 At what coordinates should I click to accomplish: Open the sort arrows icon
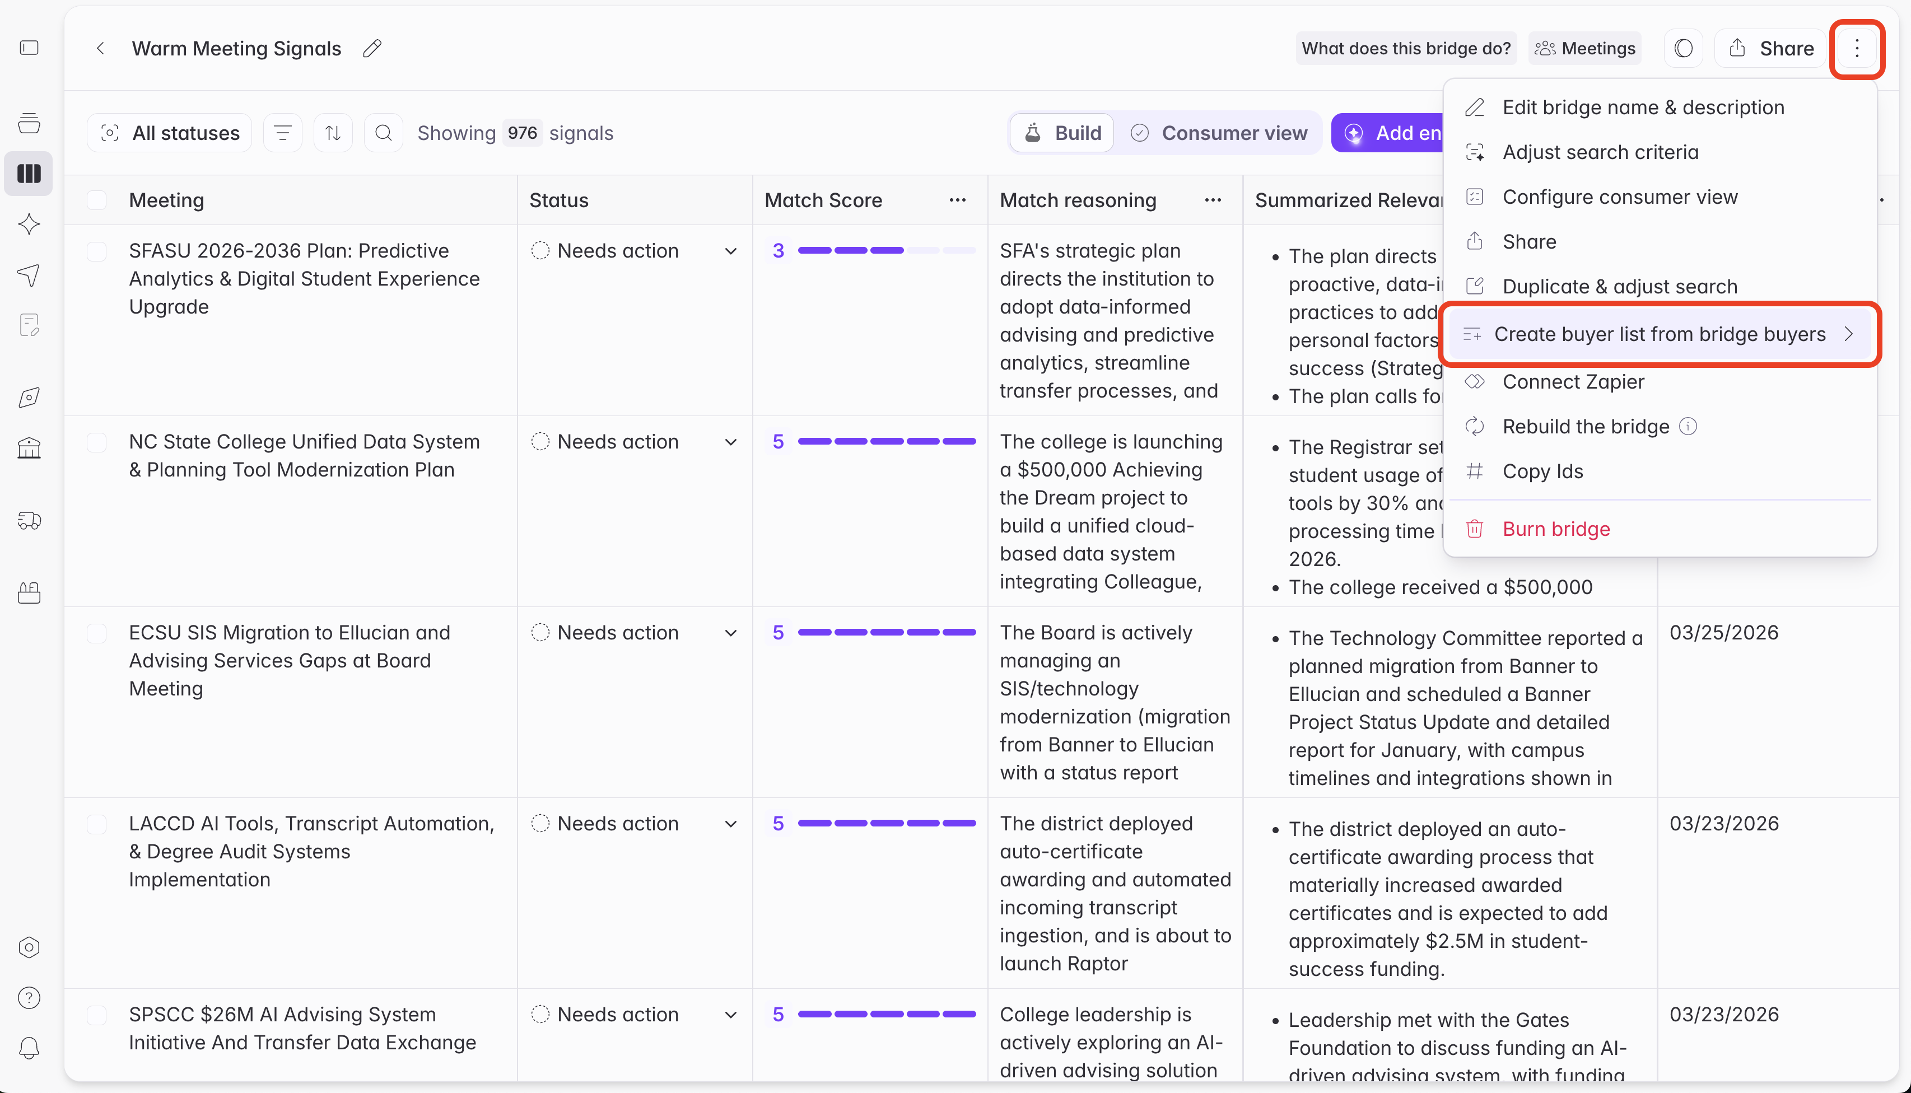tap(333, 133)
